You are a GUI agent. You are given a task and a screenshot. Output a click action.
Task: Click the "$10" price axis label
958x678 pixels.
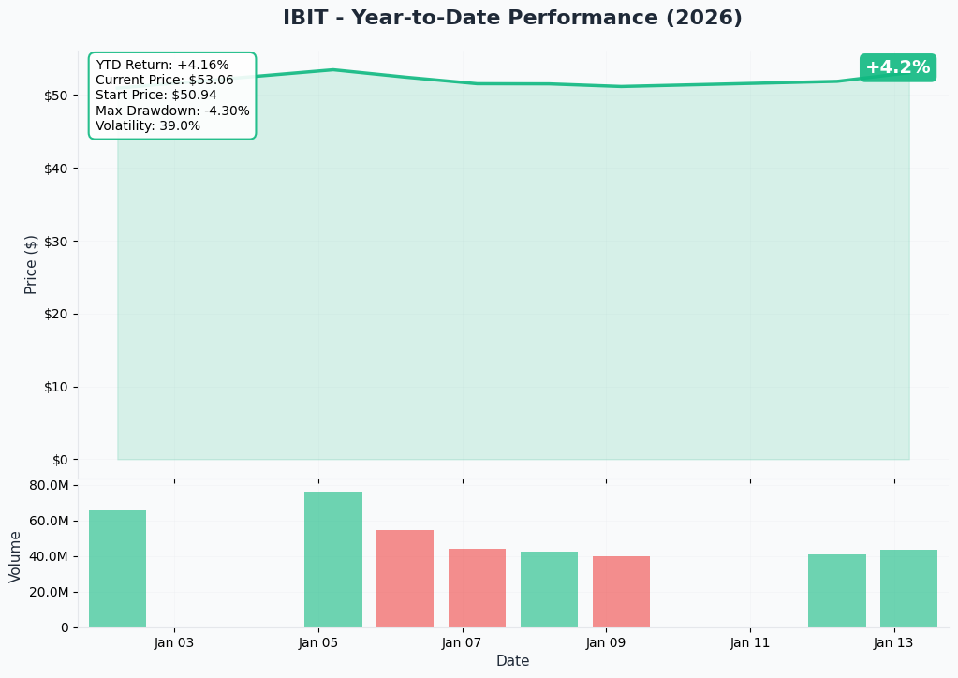pyautogui.click(x=56, y=388)
